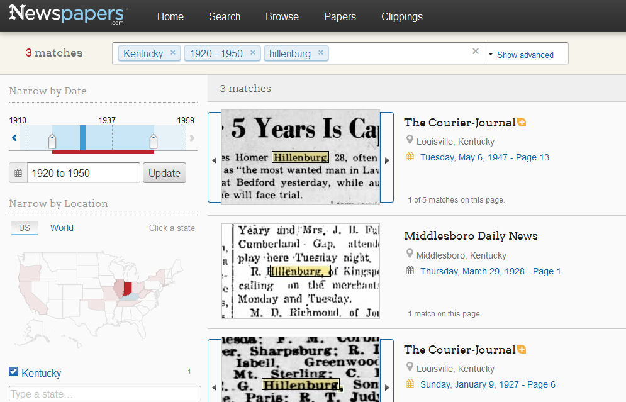
Task: Open Thursday, March 29, 1928 - Page 1
Action: point(490,271)
